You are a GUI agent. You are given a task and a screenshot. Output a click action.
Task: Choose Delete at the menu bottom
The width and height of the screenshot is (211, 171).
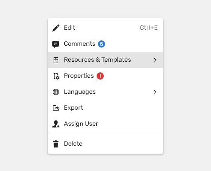pyautogui.click(x=105, y=144)
